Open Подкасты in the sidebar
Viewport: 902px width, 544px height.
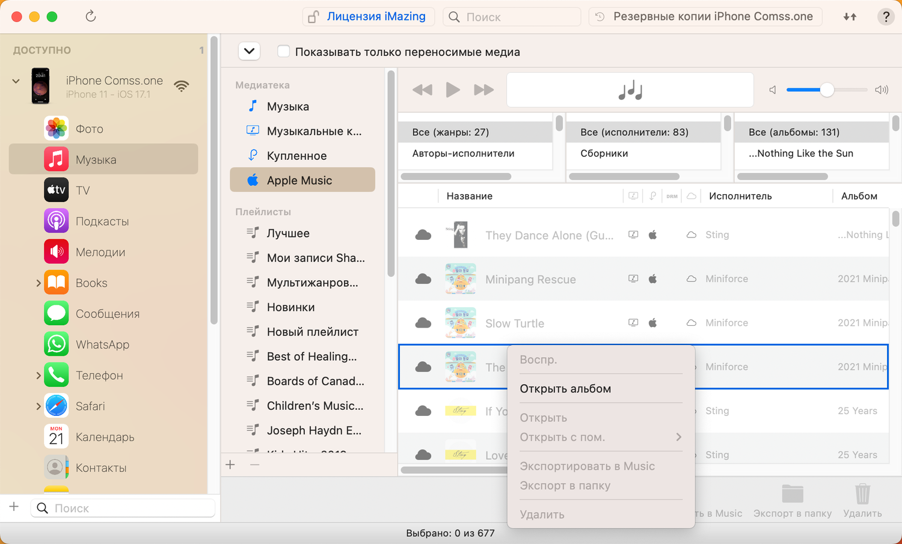click(x=103, y=221)
